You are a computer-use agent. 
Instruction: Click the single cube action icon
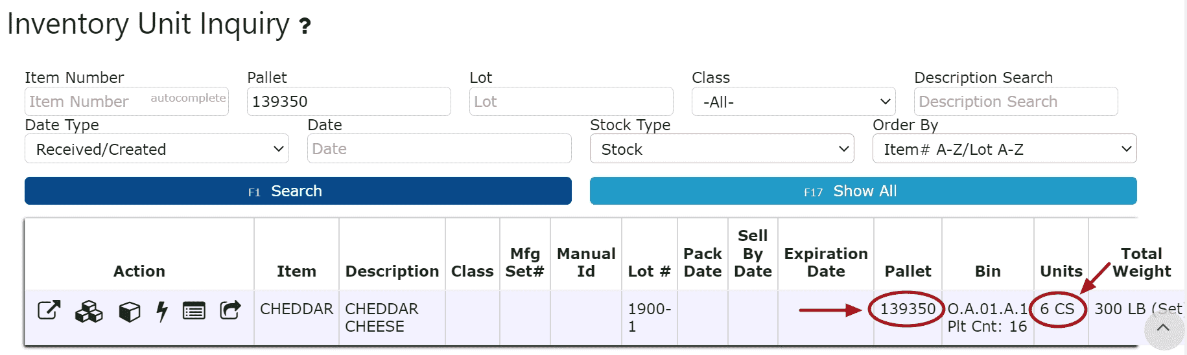[130, 312]
